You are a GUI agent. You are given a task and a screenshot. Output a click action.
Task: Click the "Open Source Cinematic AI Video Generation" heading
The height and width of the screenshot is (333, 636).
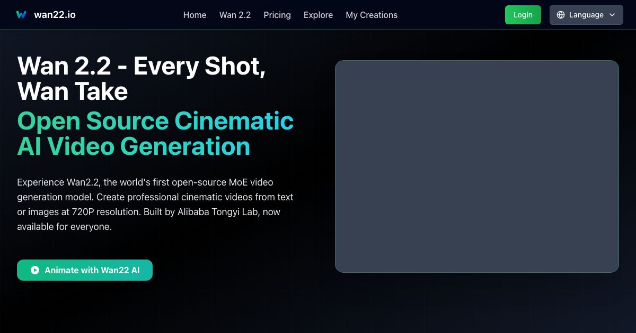155,134
